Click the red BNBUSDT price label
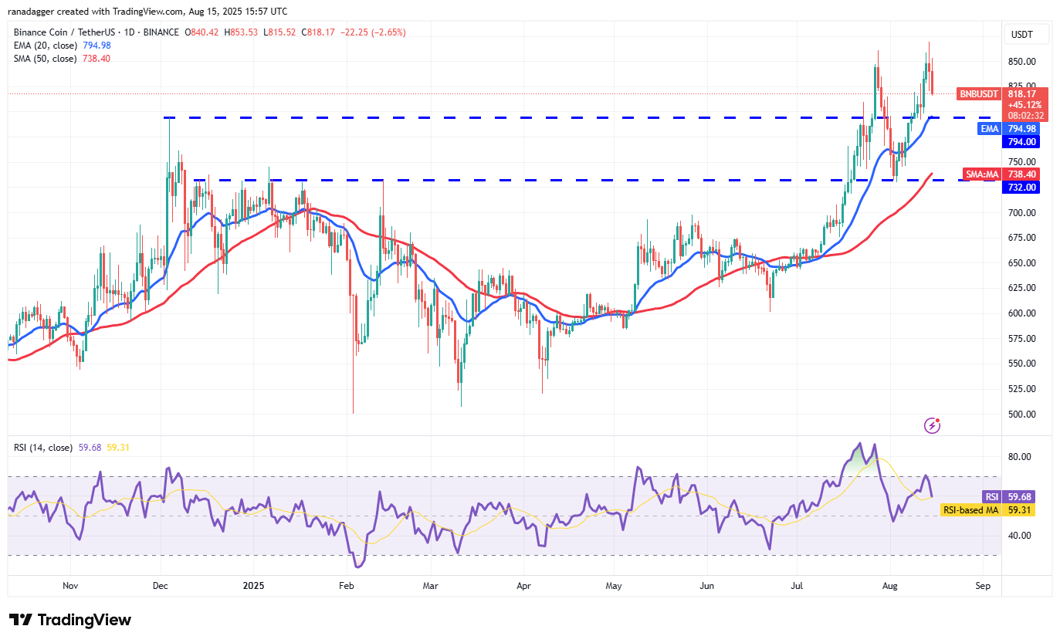 pyautogui.click(x=978, y=93)
